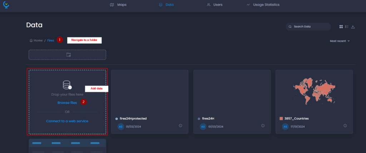Click the add new folder box
The width and height of the screenshot is (366, 153).
point(68,55)
